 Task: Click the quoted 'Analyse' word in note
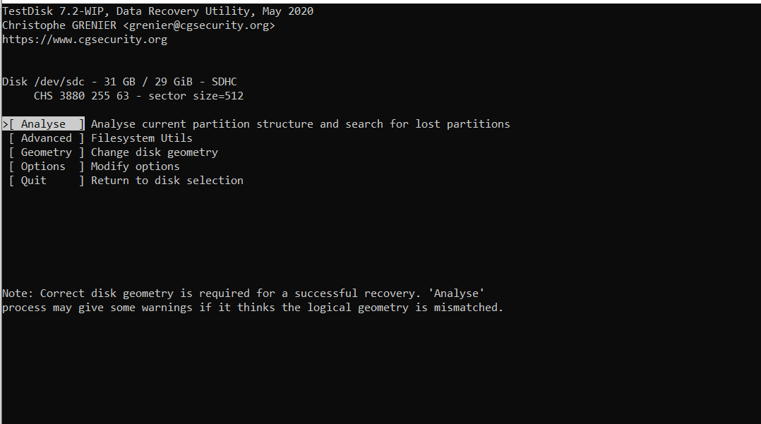(456, 293)
